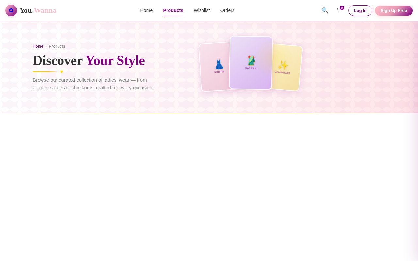
Task: Switch to the Home navigation tab
Action: point(146,10)
